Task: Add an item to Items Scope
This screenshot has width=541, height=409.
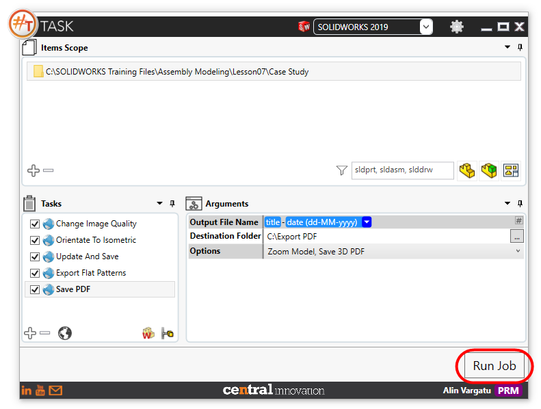Action: pyautogui.click(x=34, y=170)
